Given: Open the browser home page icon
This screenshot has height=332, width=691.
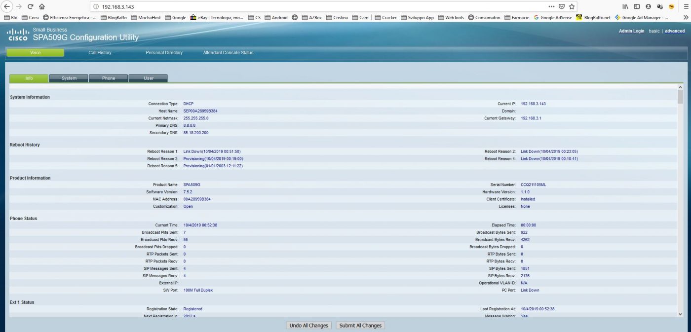Looking at the screenshot, I should coord(42,7).
